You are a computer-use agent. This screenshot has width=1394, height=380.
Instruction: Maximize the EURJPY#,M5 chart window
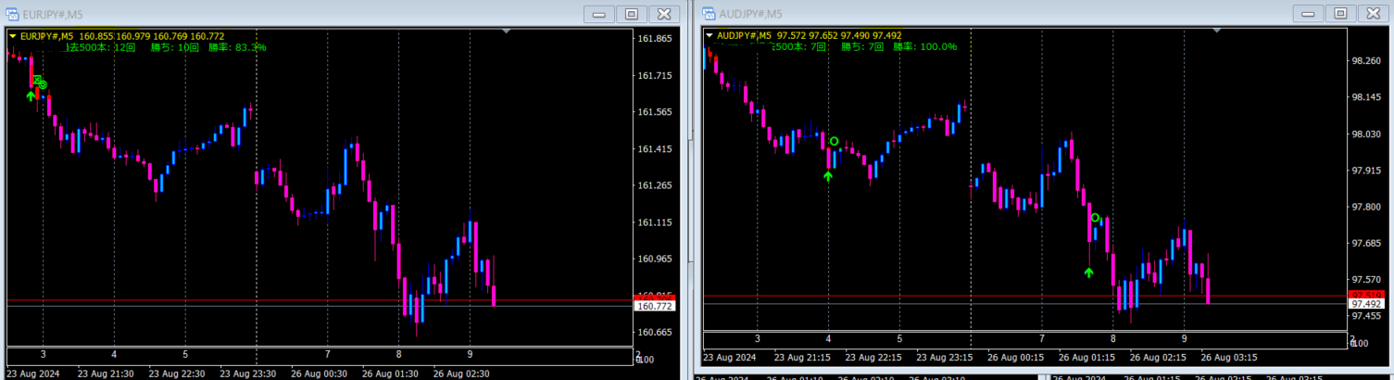click(632, 13)
